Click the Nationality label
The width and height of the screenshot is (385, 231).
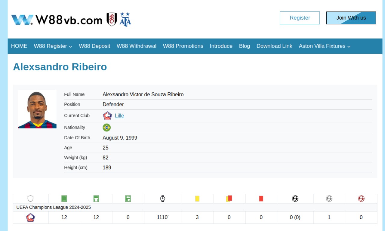click(x=75, y=128)
